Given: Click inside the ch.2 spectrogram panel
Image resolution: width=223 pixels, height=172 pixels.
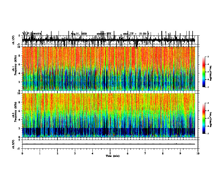Looking at the screenshot, I should [x=109, y=115].
